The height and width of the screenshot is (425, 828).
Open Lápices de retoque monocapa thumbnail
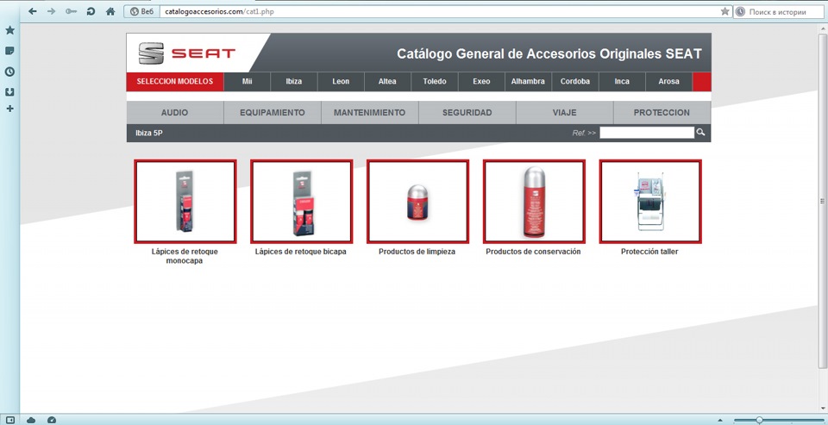pyautogui.click(x=185, y=201)
